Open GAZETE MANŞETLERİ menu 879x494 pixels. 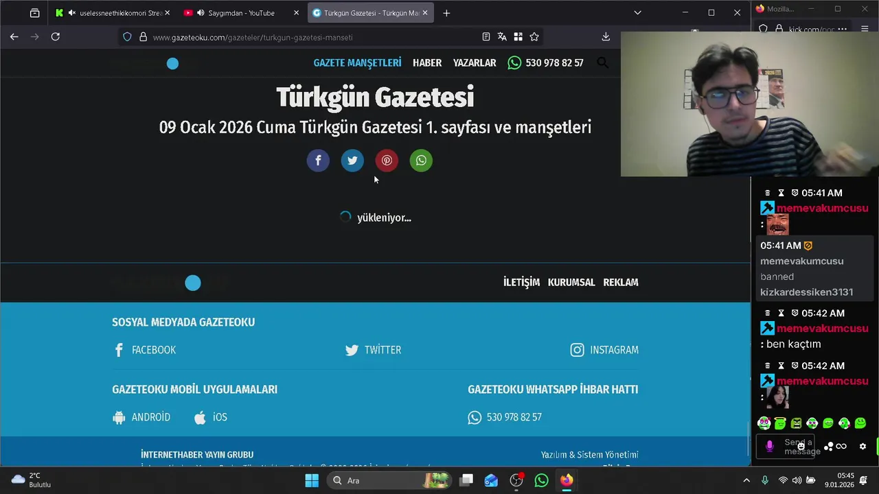click(x=357, y=62)
